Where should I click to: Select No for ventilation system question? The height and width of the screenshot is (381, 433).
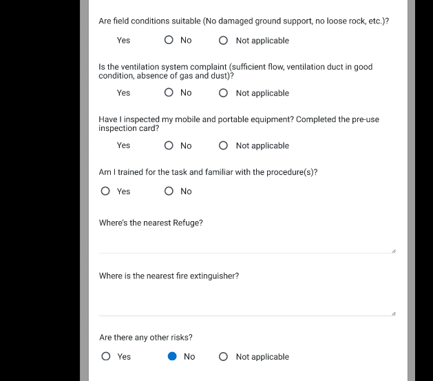tap(169, 92)
